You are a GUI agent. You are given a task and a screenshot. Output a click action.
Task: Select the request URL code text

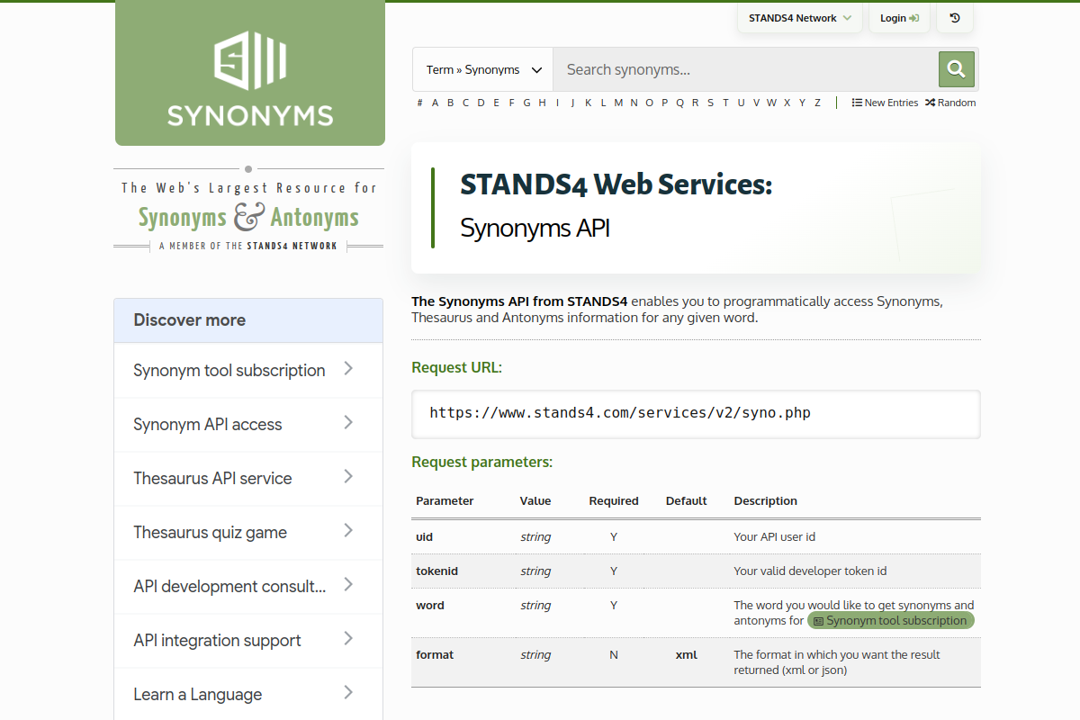coord(620,413)
